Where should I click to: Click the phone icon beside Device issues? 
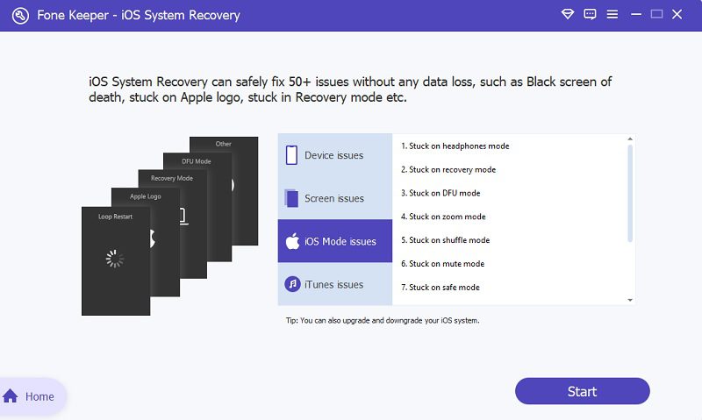291,155
